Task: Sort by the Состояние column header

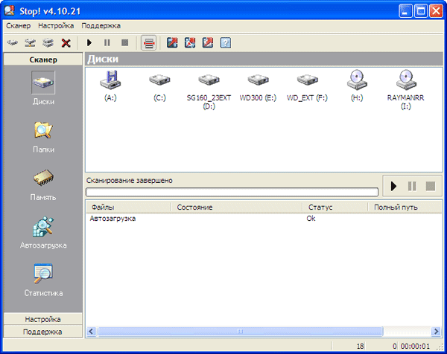Action: click(x=237, y=207)
